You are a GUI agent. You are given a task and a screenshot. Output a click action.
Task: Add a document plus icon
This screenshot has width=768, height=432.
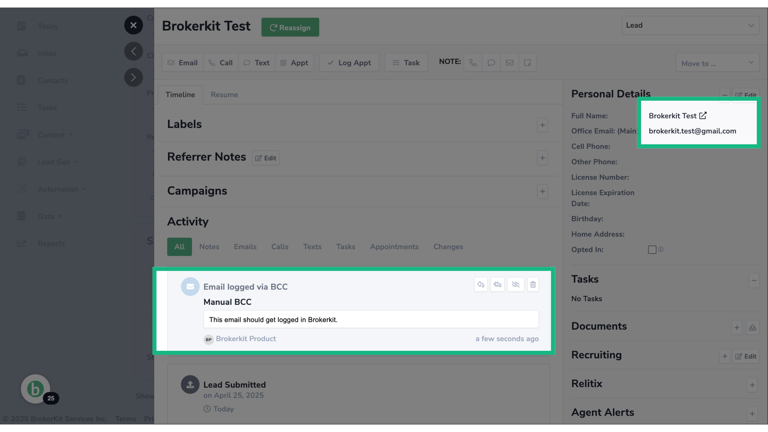coord(737,328)
